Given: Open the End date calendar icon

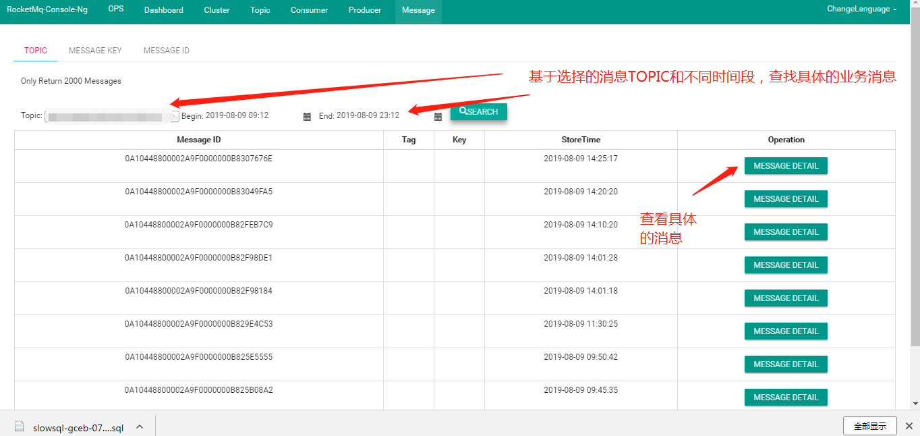Looking at the screenshot, I should (x=438, y=117).
